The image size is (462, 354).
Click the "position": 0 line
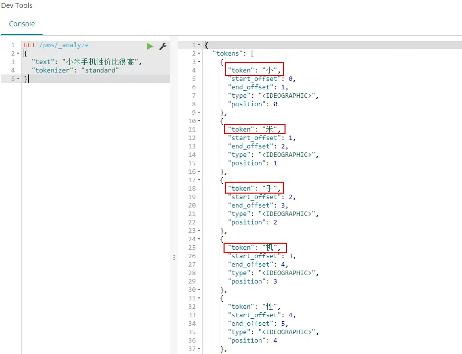pos(252,104)
